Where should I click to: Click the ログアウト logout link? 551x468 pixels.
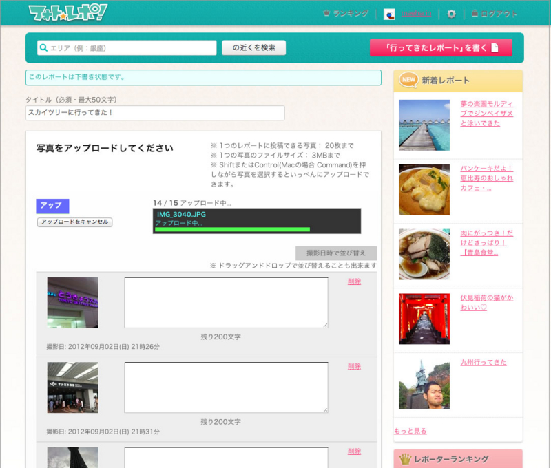point(495,14)
